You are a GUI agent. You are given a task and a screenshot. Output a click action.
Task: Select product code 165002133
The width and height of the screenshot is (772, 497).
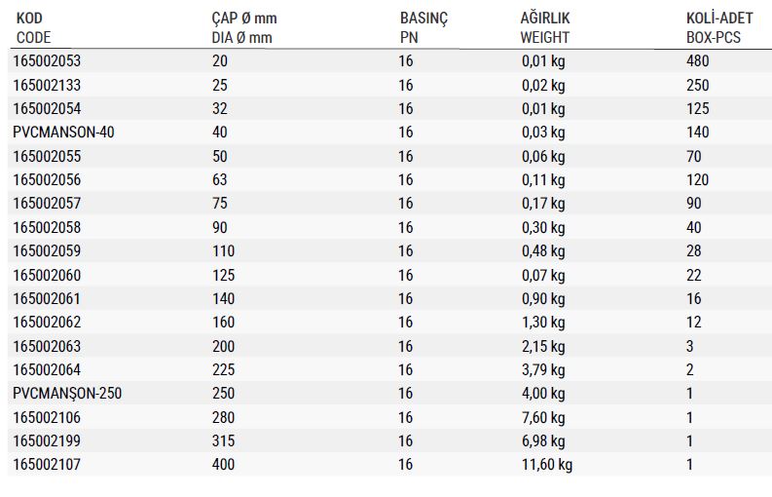47,86
